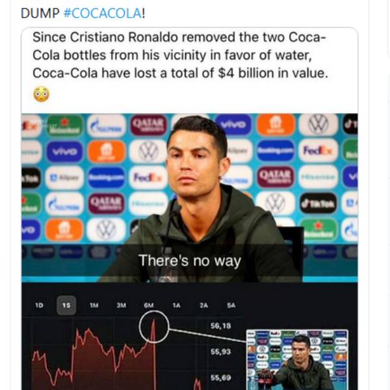The width and height of the screenshot is (390, 390).
Task: Select the highlighted 1S timeframe
Action: pos(66,305)
